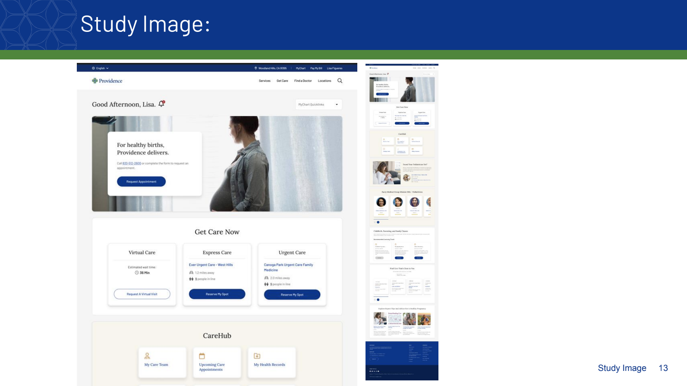Click the Study Image: slide title
Screen dimensions: 687x386
[145, 24]
